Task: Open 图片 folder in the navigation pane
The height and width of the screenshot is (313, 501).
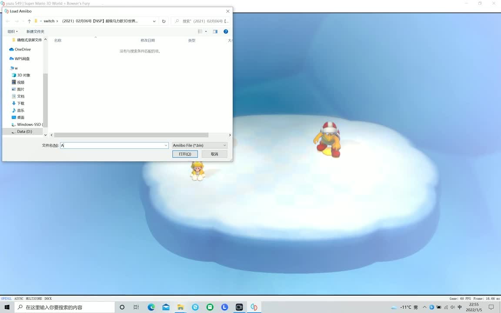Action: 18,89
